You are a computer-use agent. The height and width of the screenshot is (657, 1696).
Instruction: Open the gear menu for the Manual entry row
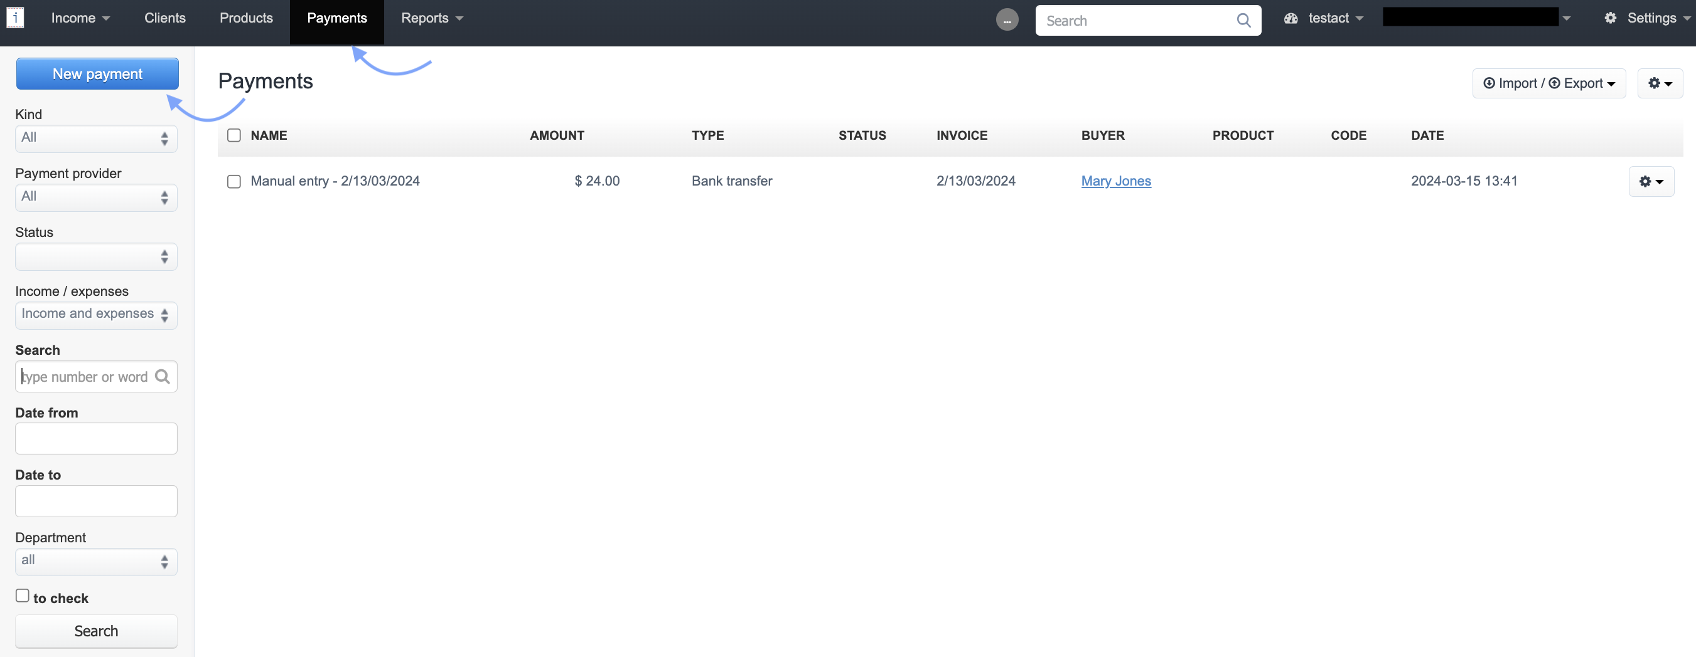[1651, 182]
